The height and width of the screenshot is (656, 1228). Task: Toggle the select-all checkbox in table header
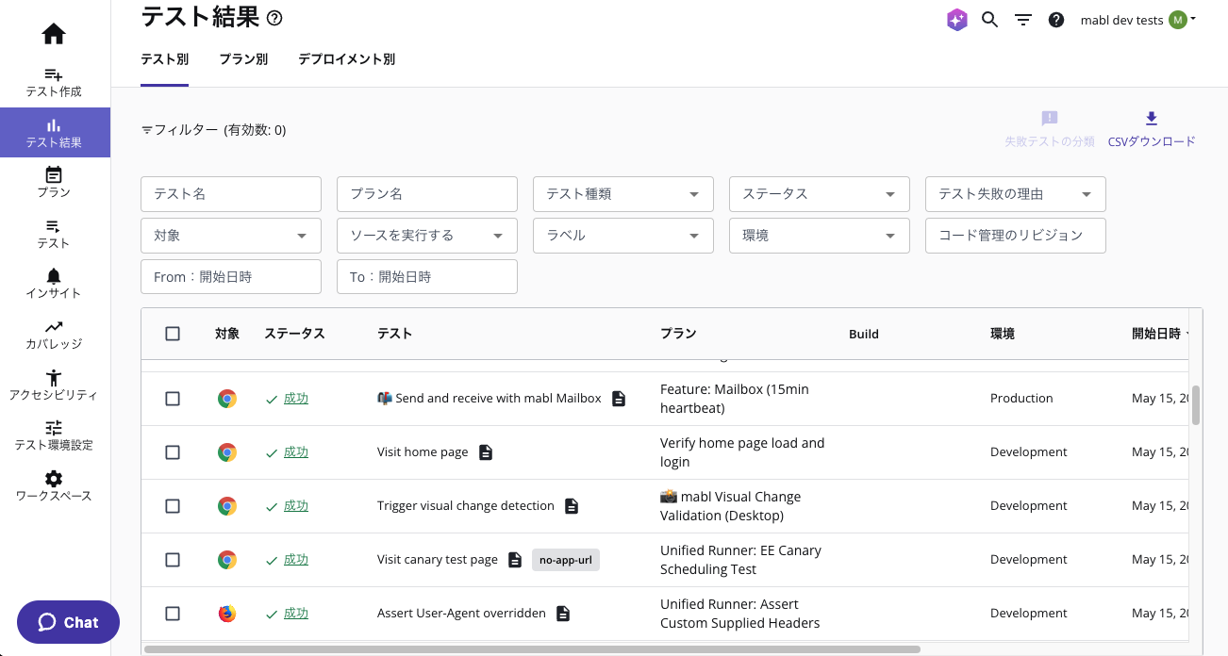pos(173,334)
